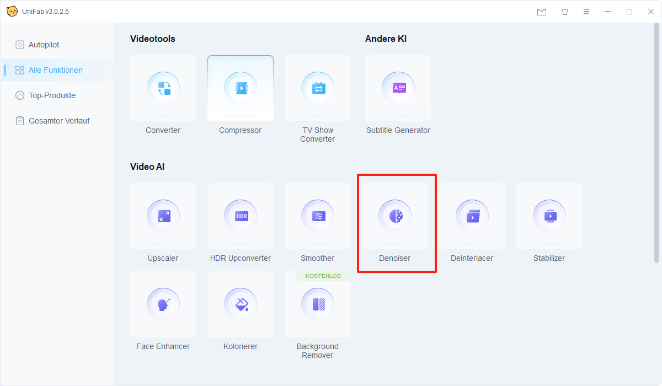Screen dimensions: 662x386
Task: Open Gesamter Verlauf history
Action: pyautogui.click(x=58, y=121)
